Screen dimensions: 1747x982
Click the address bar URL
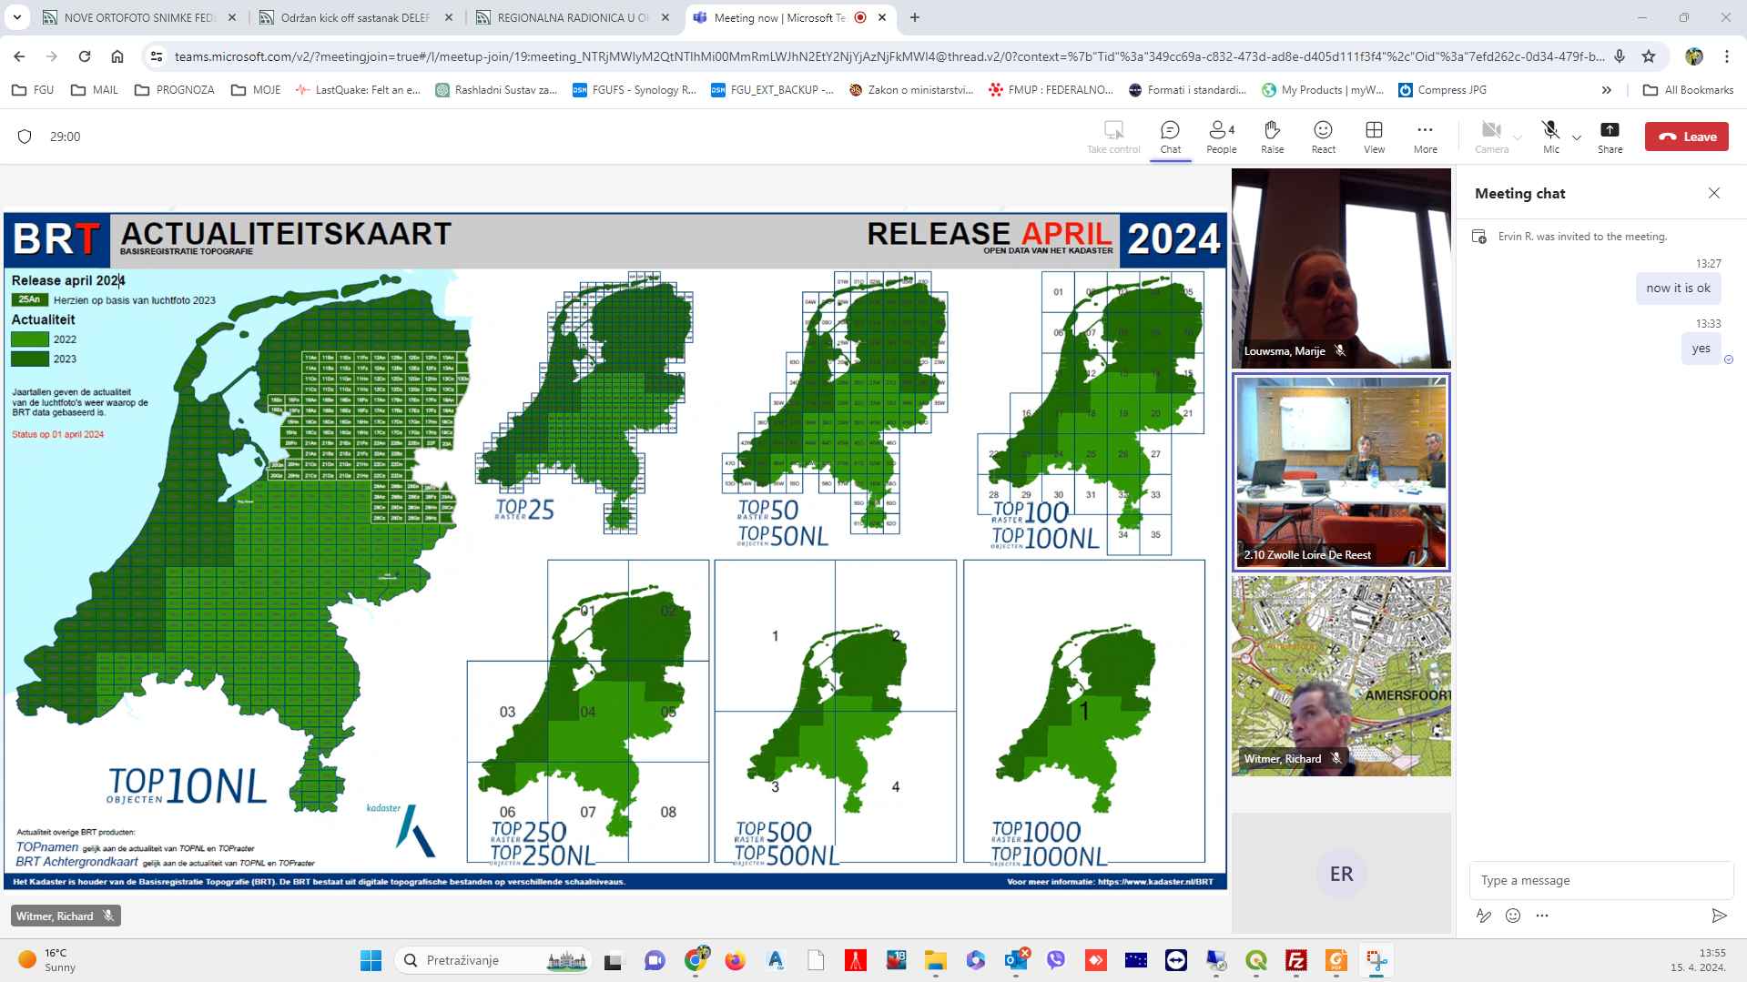(x=889, y=56)
